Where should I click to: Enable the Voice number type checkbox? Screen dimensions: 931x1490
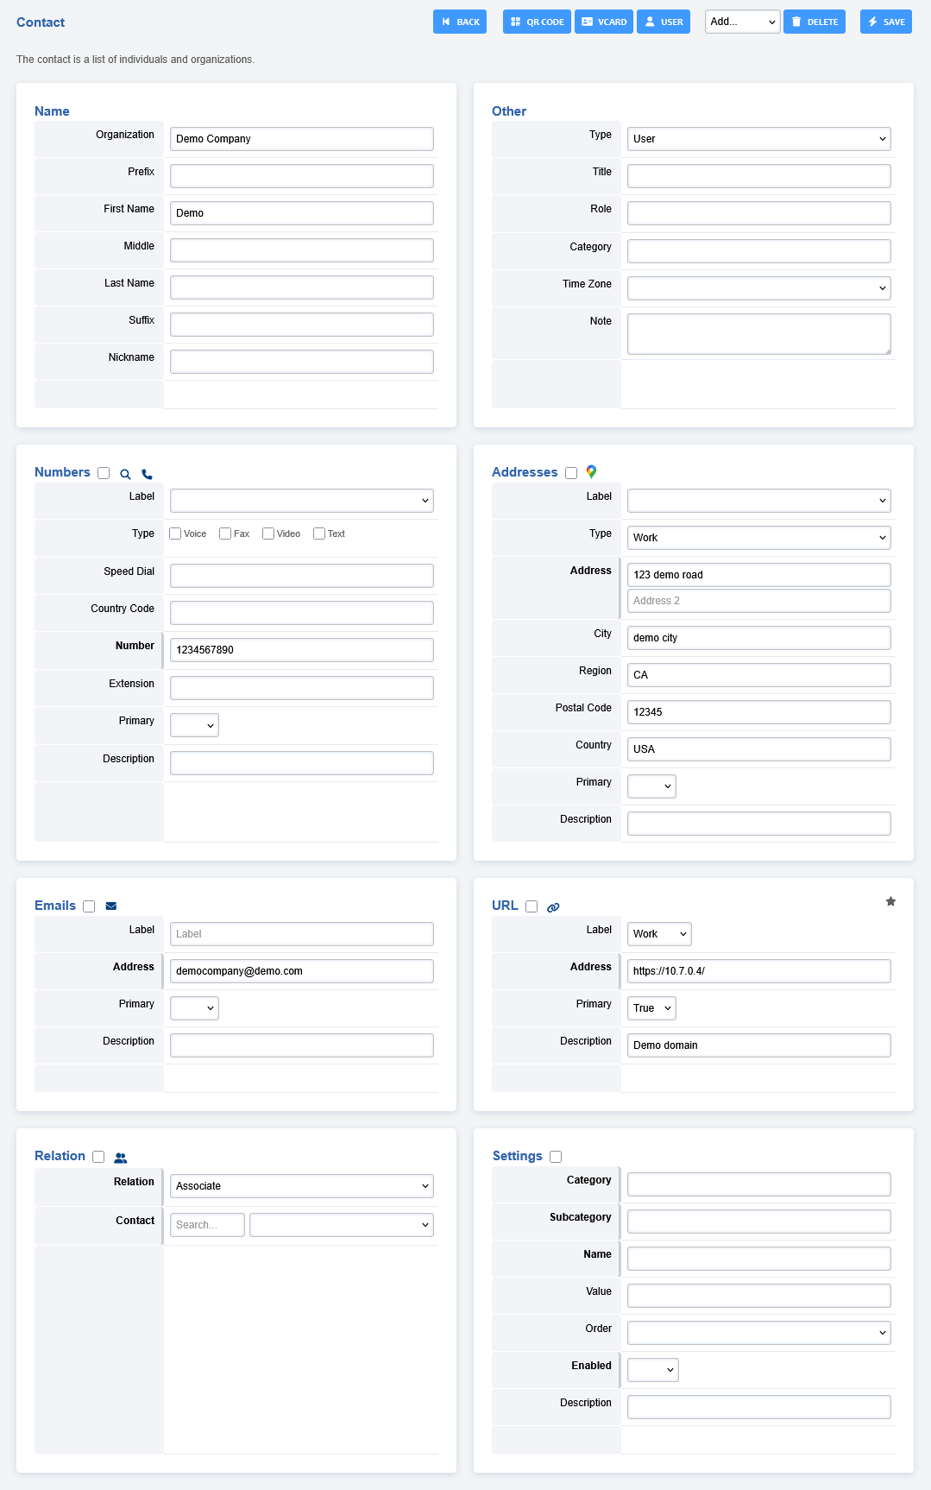pos(175,533)
